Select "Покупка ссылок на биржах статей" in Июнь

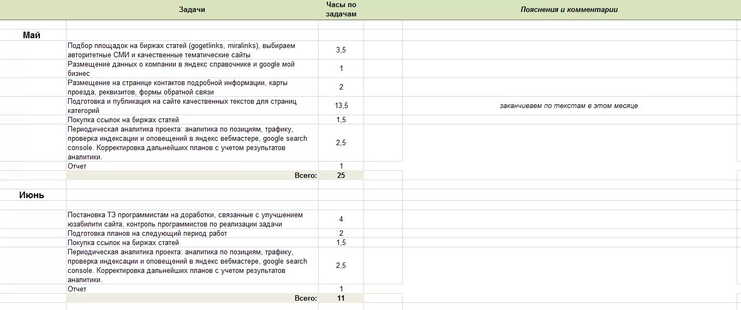point(192,242)
